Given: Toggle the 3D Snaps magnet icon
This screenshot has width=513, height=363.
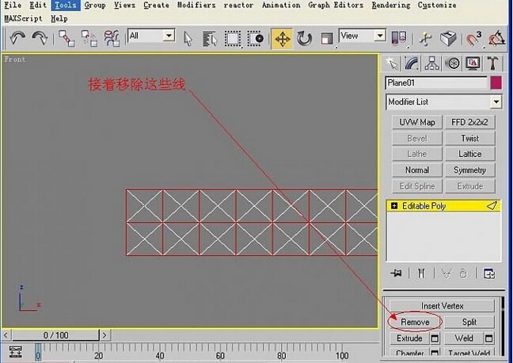Looking at the screenshot, I should click(473, 39).
